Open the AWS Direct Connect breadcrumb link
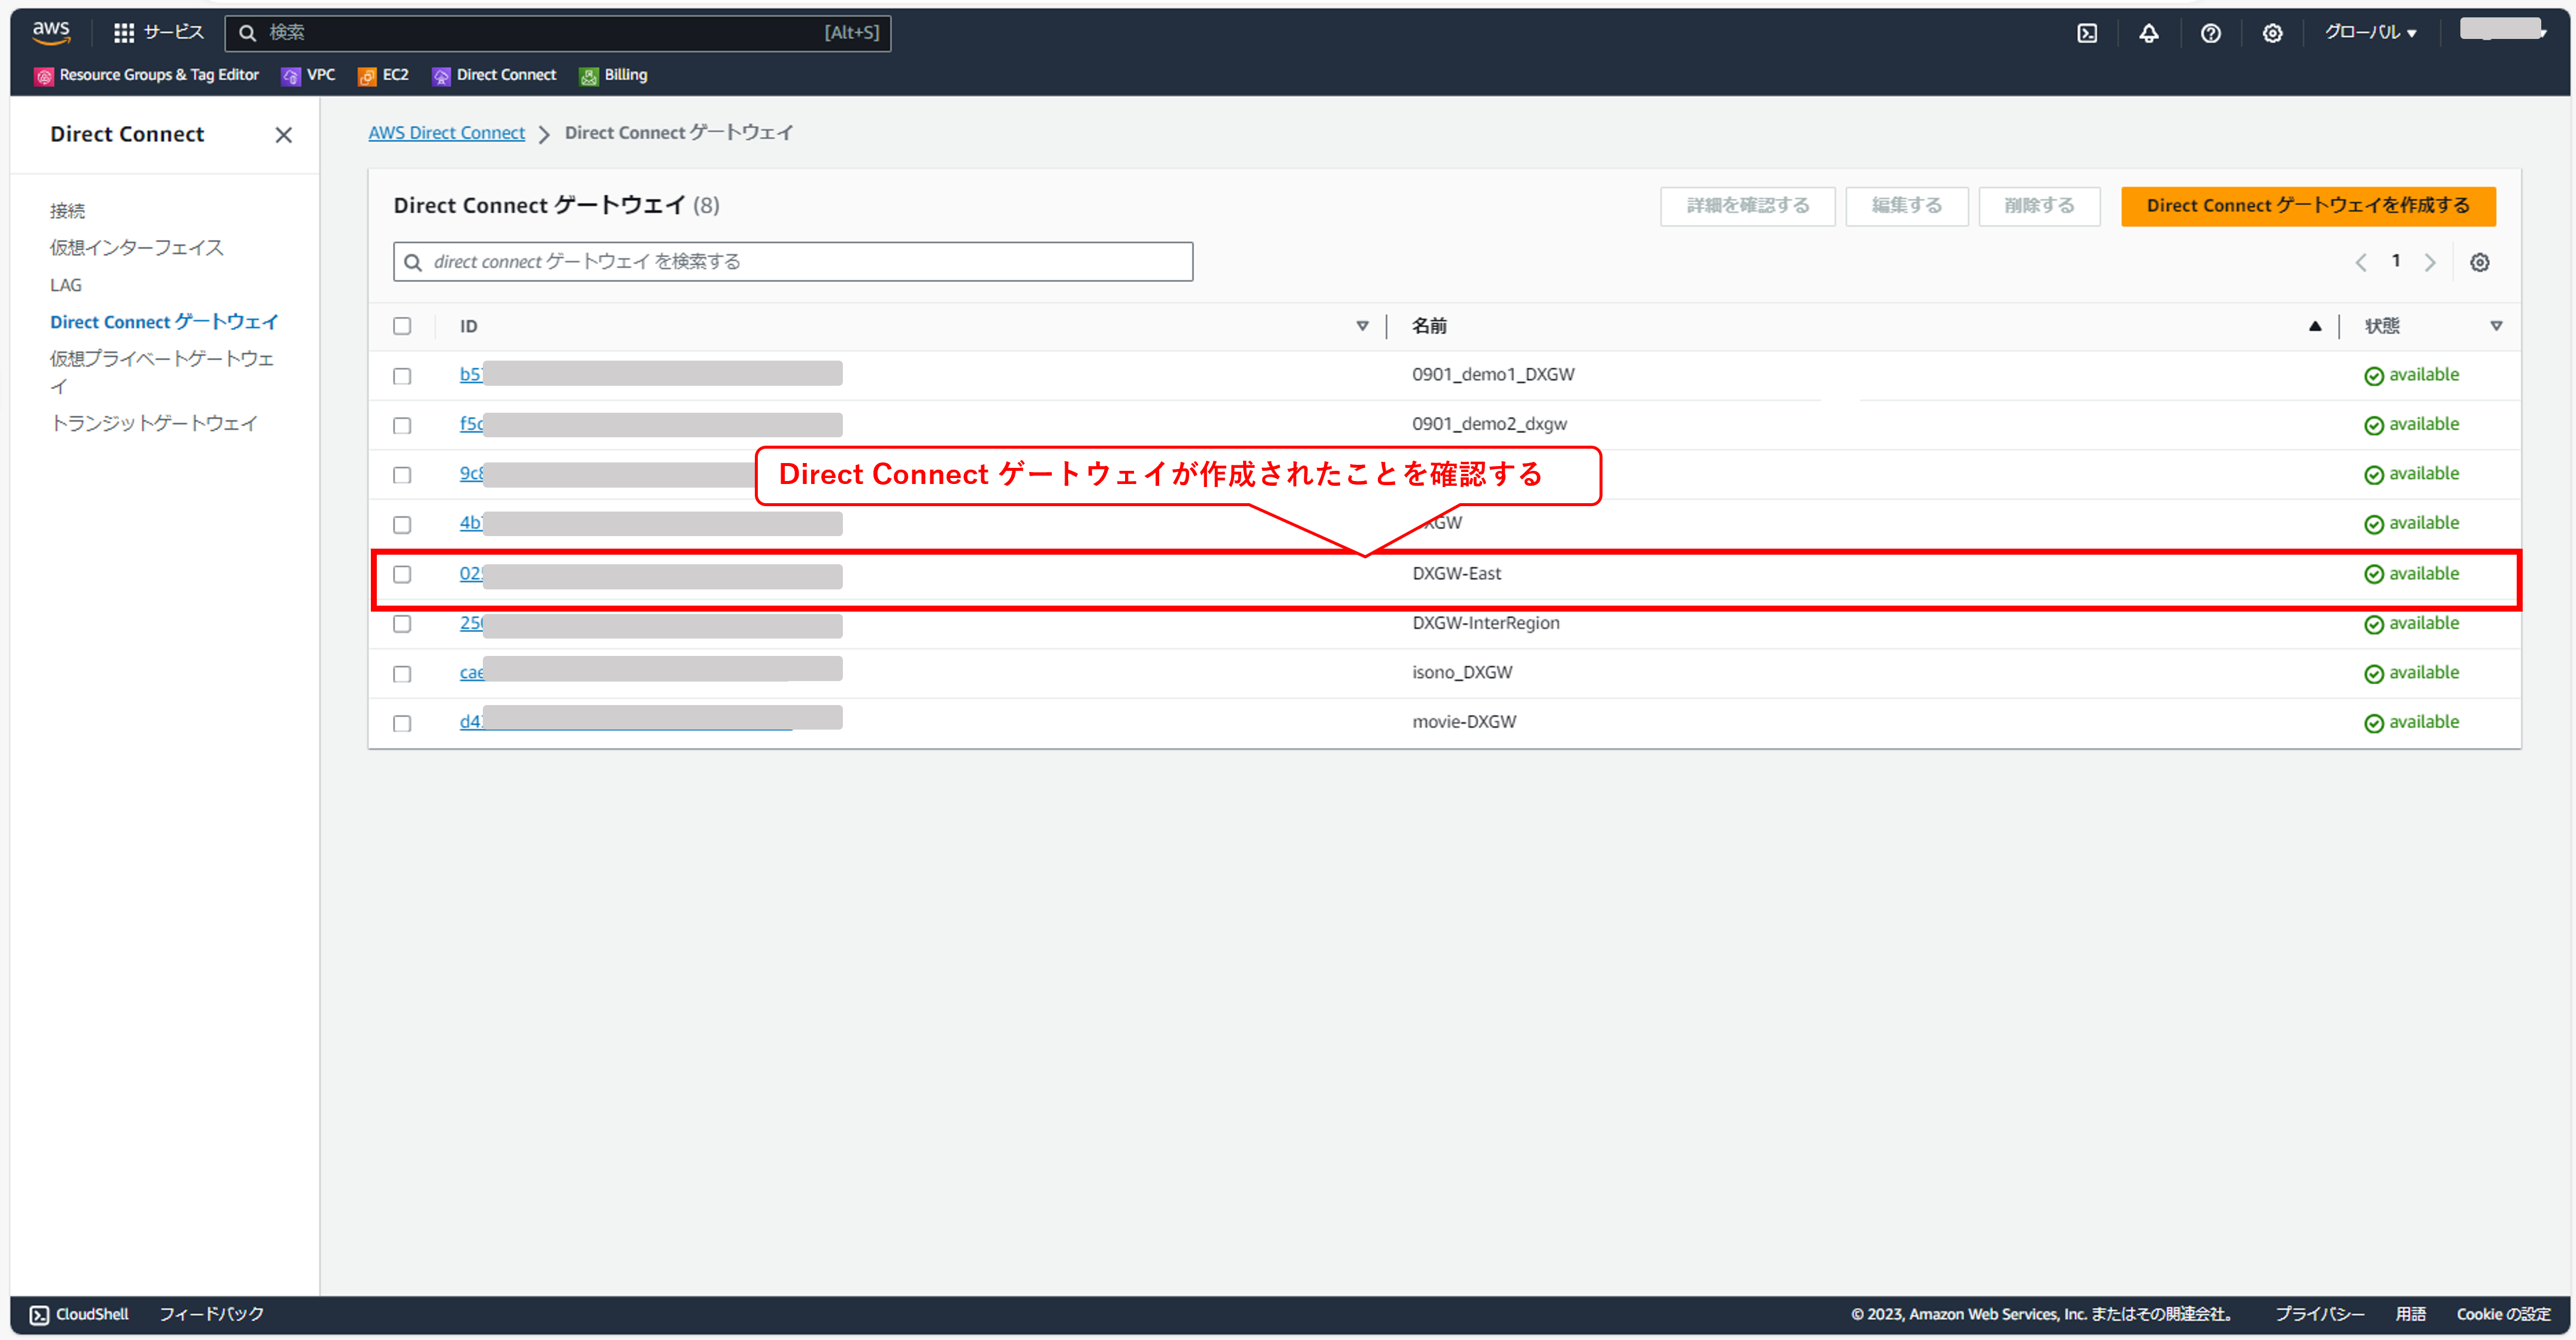Viewport: 2576px width, 1340px height. (x=447, y=132)
